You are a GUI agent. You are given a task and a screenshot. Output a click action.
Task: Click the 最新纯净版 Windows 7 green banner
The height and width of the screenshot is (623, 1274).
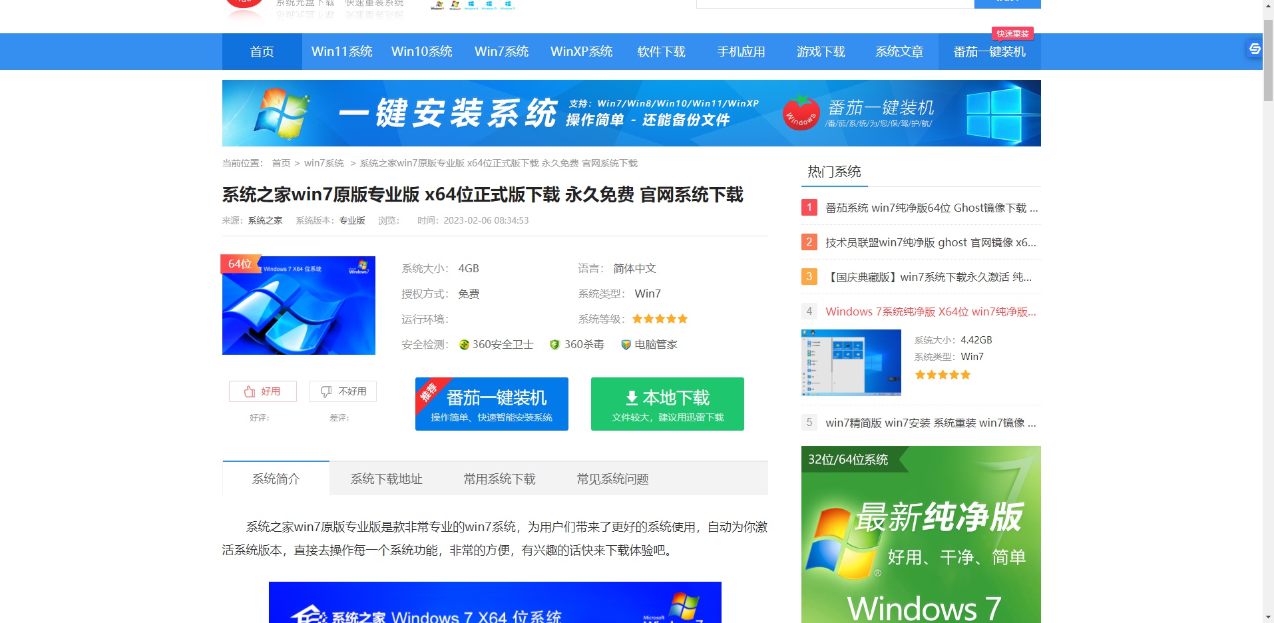pyautogui.click(x=921, y=534)
